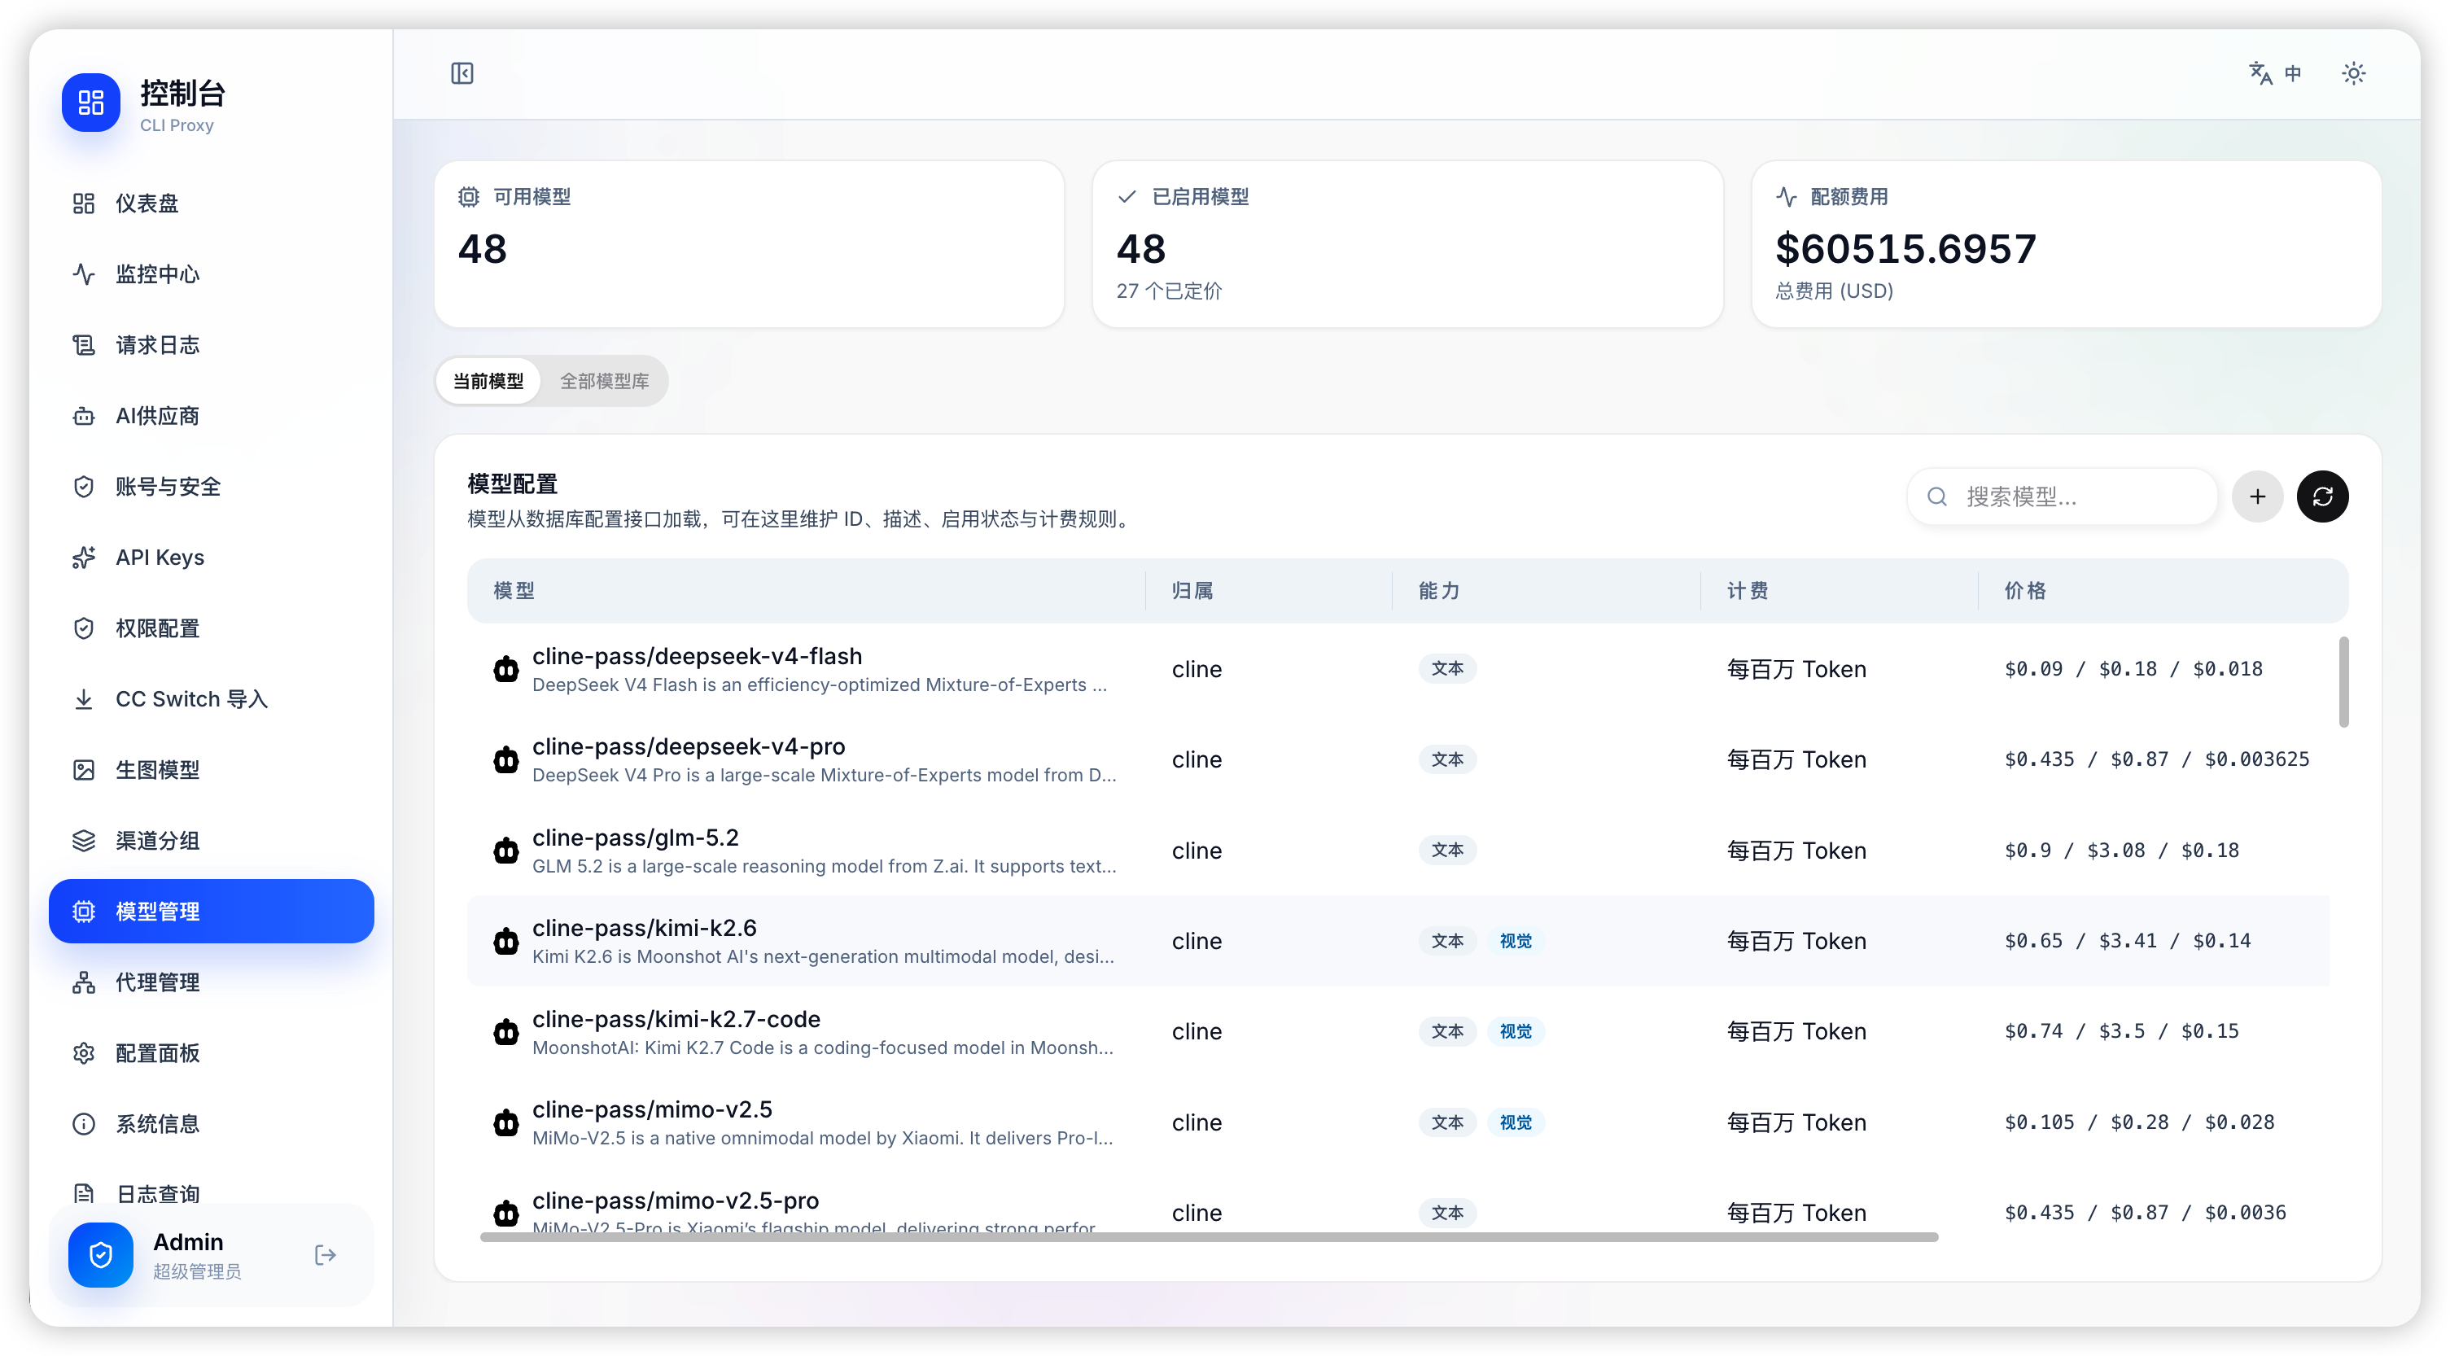Image resolution: width=2450 pixels, height=1356 pixels.
Task: Refresh the model list
Action: pos(2321,496)
